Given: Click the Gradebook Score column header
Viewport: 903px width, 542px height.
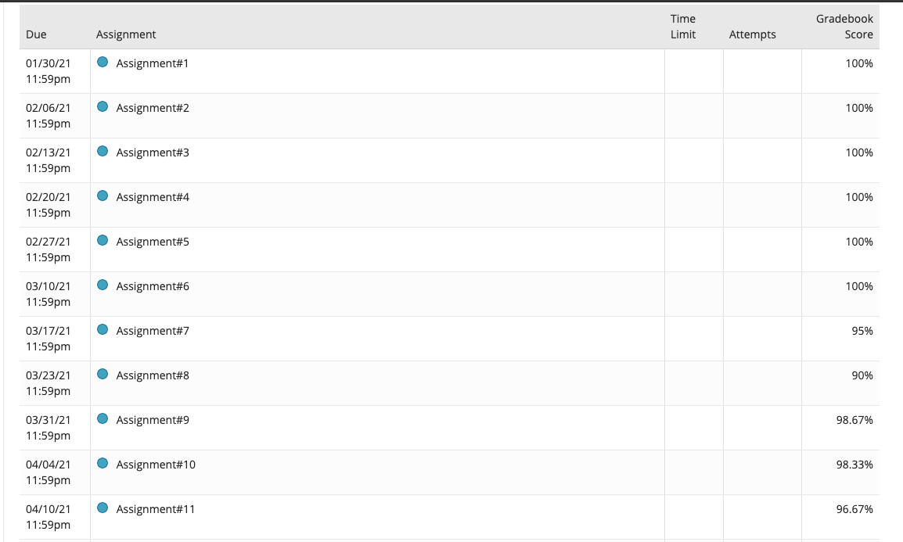Looking at the screenshot, I should pos(844,27).
